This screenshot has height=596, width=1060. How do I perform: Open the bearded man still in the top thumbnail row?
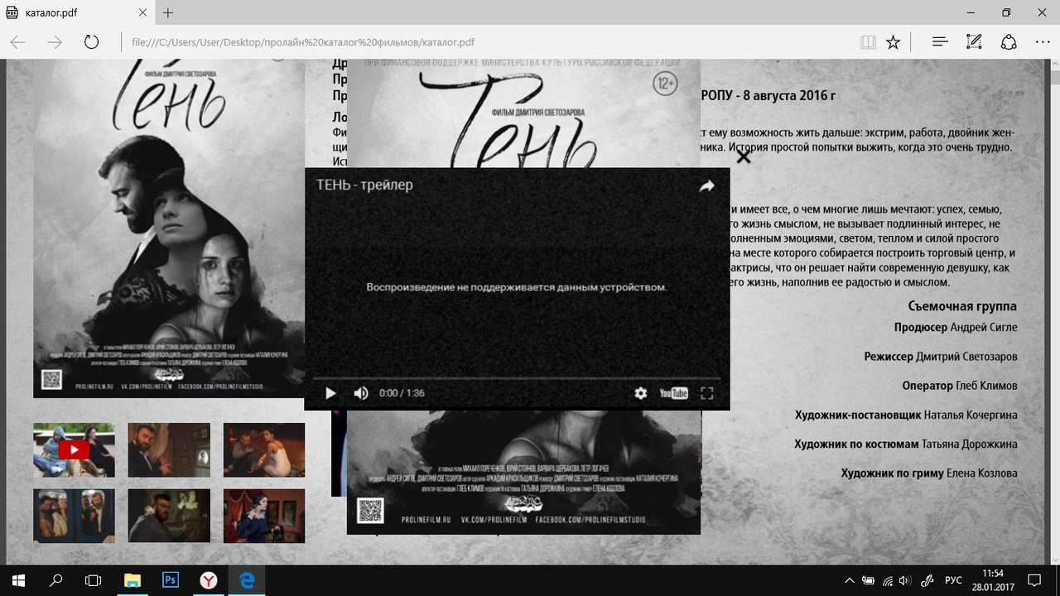[169, 449]
